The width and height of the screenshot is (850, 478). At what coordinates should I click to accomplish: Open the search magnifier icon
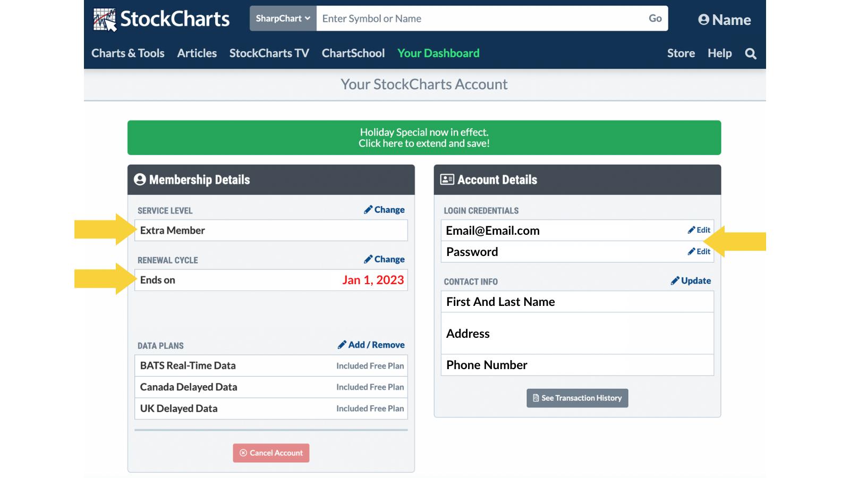(x=750, y=54)
